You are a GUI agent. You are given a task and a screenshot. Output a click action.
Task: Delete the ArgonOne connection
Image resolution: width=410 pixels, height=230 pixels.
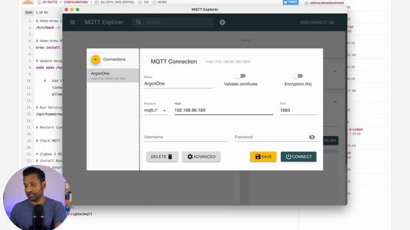point(162,157)
